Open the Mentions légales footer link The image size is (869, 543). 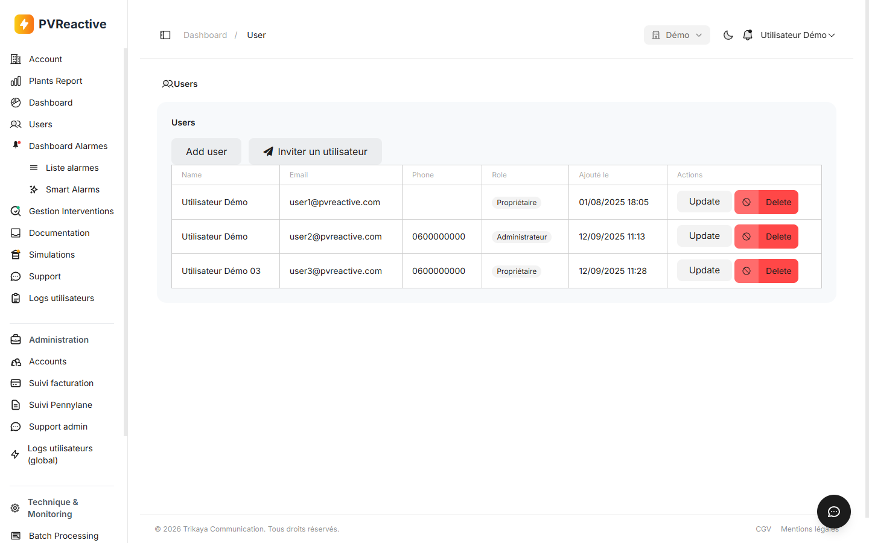point(810,529)
